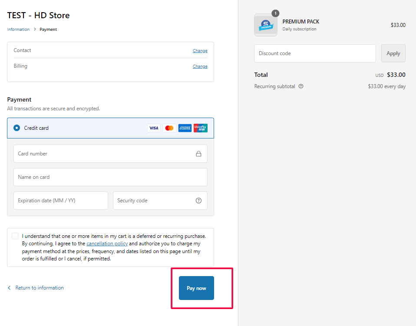Screen dimensions: 416x326
Task: Select the Payment breadcrumb step
Action: coord(48,30)
